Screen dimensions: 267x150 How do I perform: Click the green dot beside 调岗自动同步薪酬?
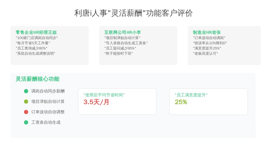click(x=26, y=91)
